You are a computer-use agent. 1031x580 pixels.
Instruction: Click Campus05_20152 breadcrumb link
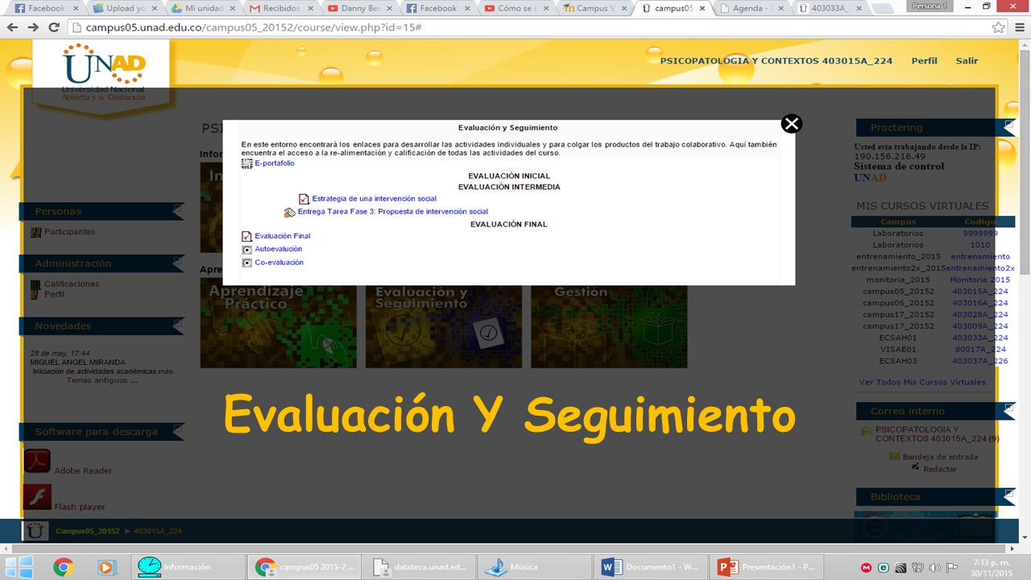(87, 531)
